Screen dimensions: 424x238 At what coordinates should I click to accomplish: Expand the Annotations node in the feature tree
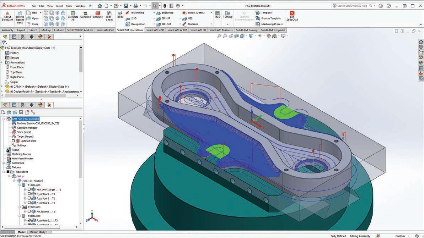pyautogui.click(x=2, y=62)
